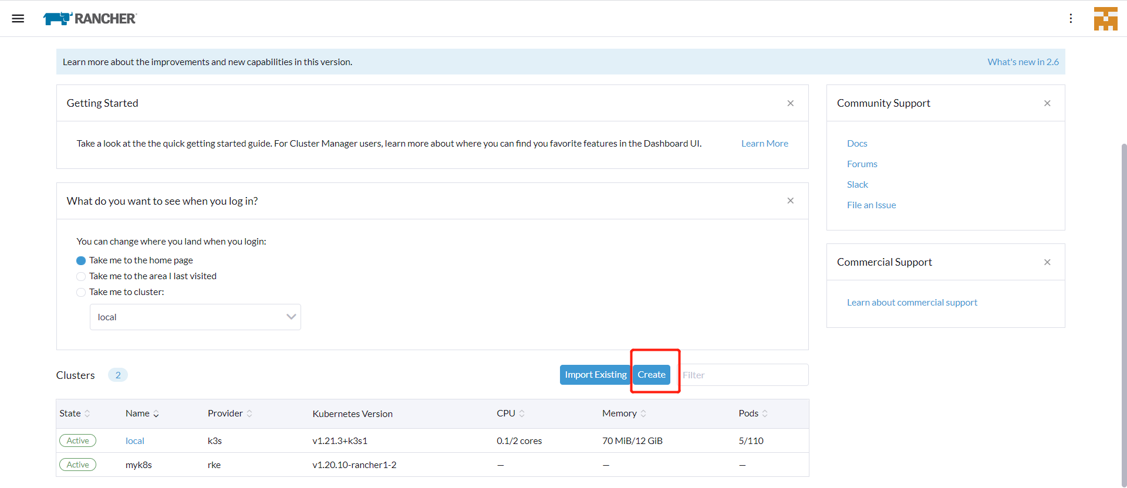
Task: Choose the 'Take me to cluster' radio option
Action: (81, 292)
